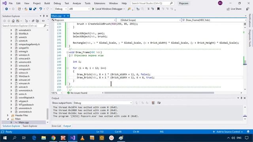Open the Notifications side tab

click(x=250, y=21)
